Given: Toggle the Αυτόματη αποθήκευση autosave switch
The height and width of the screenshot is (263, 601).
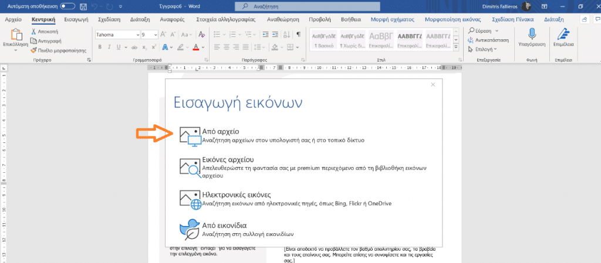Looking at the screenshot, I should point(68,6).
